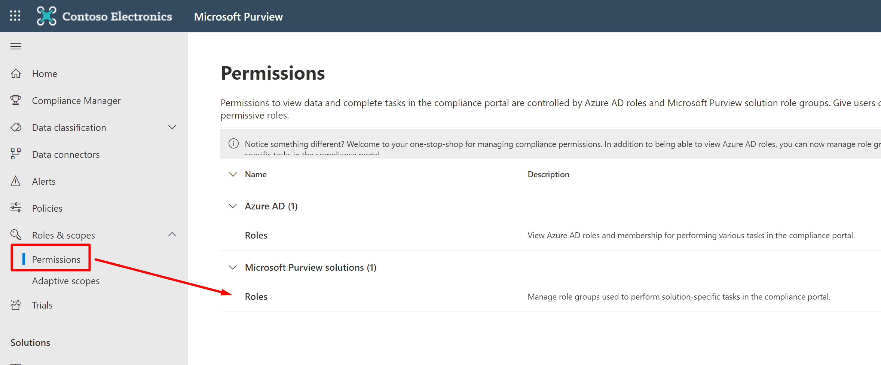Click the Compliance Manager trophy icon
This screenshot has height=365, width=881.
(x=16, y=100)
